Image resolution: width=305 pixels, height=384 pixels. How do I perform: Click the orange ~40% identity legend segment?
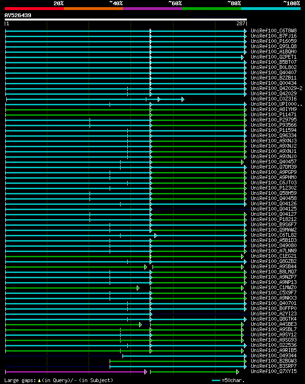93,9
